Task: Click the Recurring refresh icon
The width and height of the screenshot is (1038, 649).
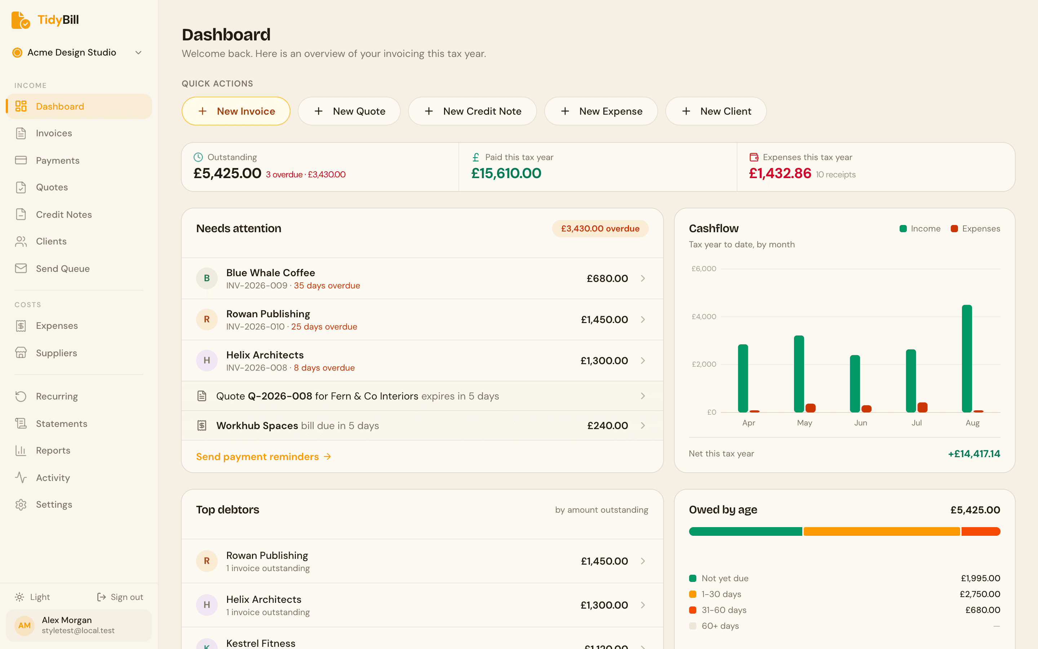Action: (x=21, y=396)
